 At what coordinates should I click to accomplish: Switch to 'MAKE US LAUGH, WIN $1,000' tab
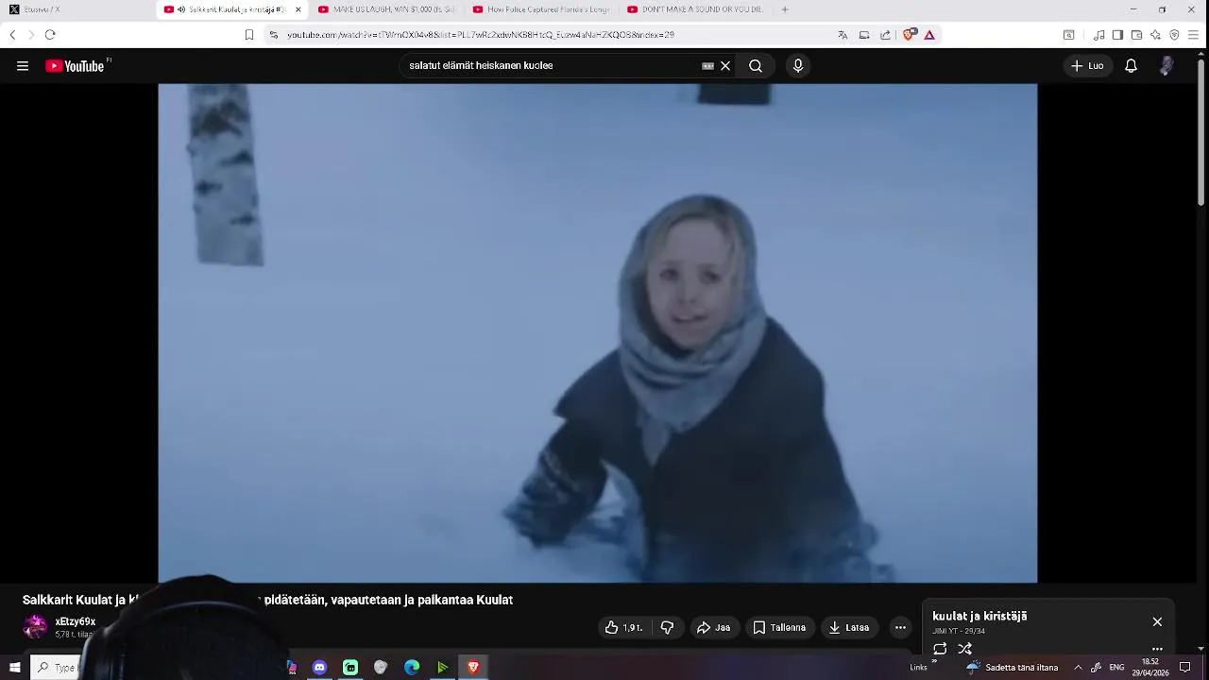pos(385,9)
